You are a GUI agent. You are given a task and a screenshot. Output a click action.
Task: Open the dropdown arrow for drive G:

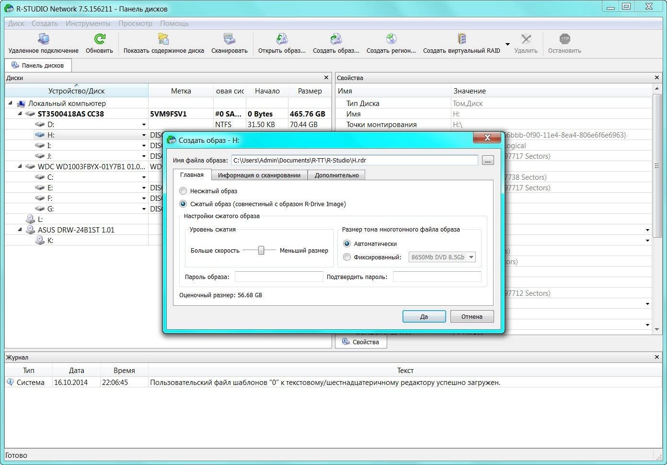click(x=144, y=209)
